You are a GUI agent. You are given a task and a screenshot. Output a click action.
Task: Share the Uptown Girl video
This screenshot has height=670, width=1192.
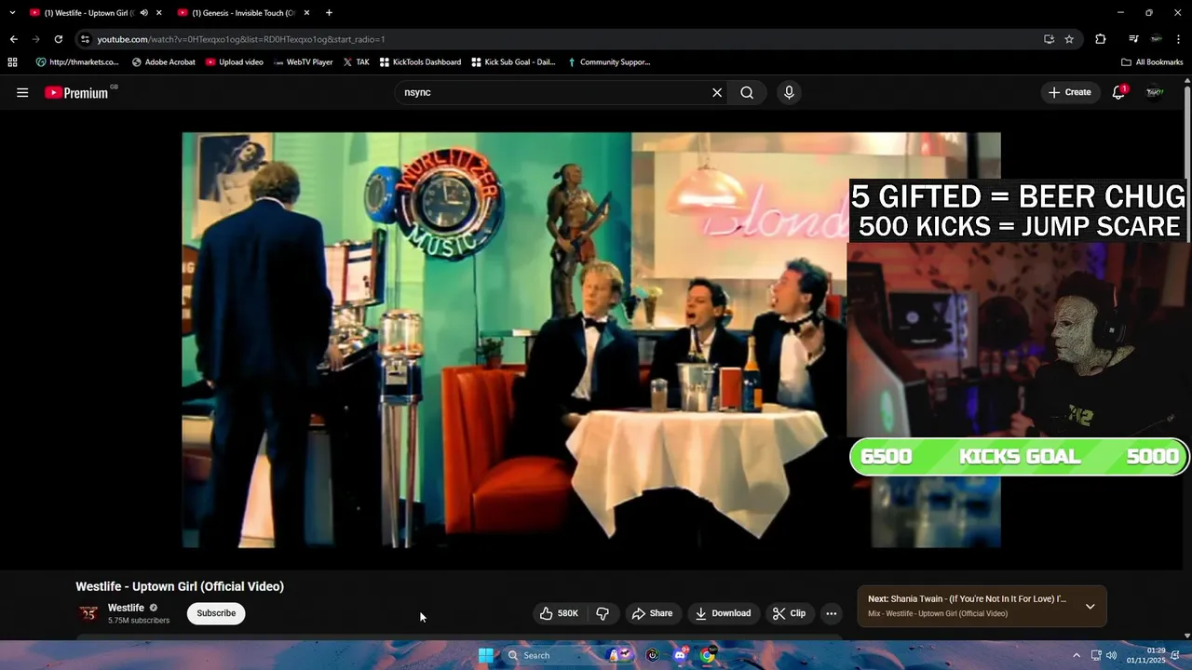[652, 613]
